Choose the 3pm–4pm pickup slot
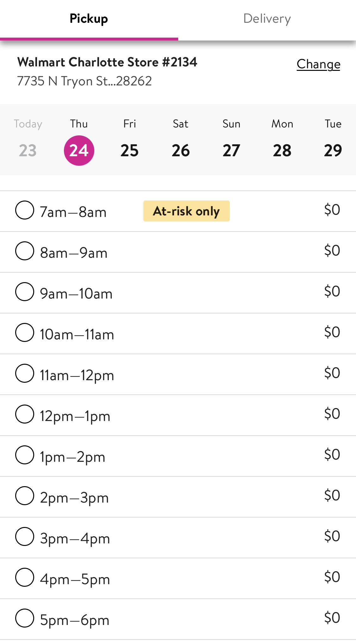The image size is (356, 644). 25,537
